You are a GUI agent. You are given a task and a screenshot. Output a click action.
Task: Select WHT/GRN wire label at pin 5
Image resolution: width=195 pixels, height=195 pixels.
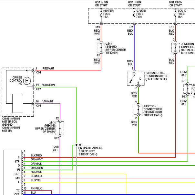tap(37, 168)
